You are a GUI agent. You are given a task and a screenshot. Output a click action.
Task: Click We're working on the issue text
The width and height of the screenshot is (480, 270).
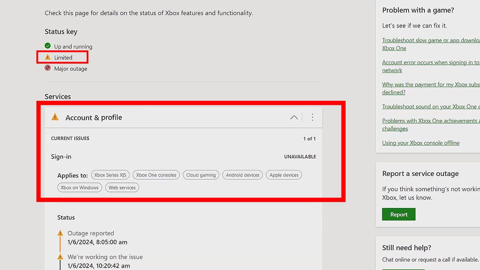point(105,257)
